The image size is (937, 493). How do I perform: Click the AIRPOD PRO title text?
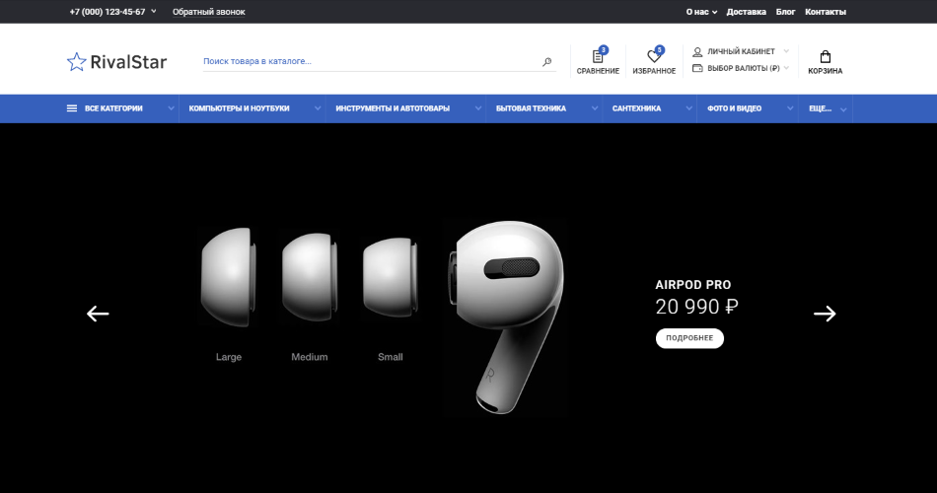693,285
